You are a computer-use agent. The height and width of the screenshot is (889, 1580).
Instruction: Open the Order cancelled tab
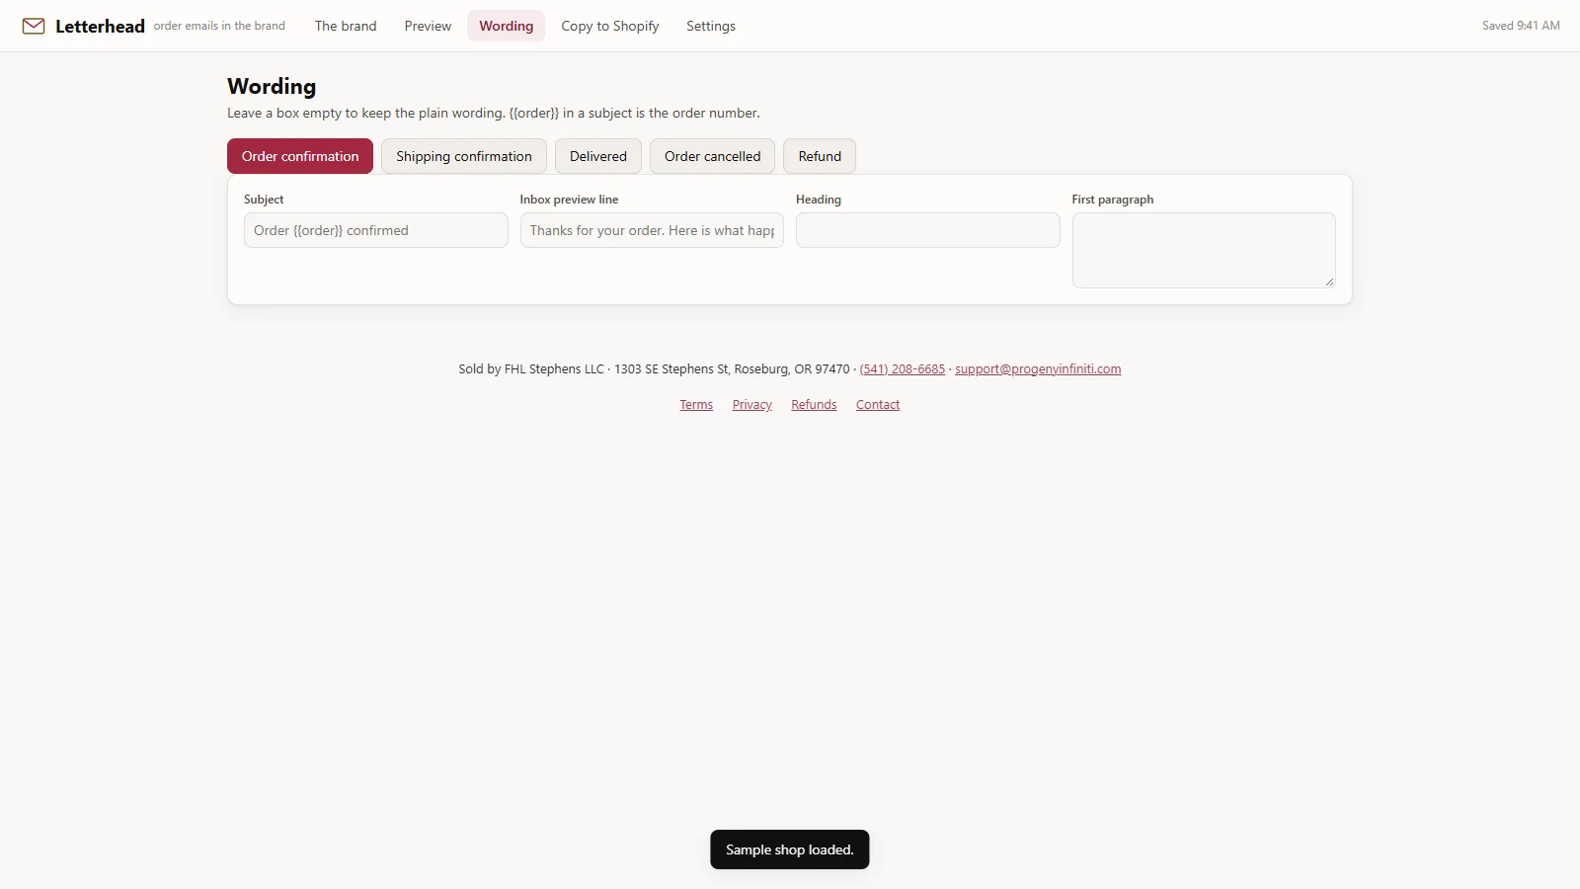pyautogui.click(x=713, y=156)
